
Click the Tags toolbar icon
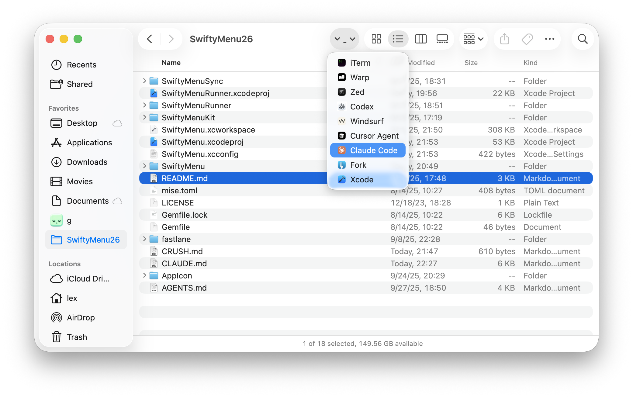coord(527,39)
